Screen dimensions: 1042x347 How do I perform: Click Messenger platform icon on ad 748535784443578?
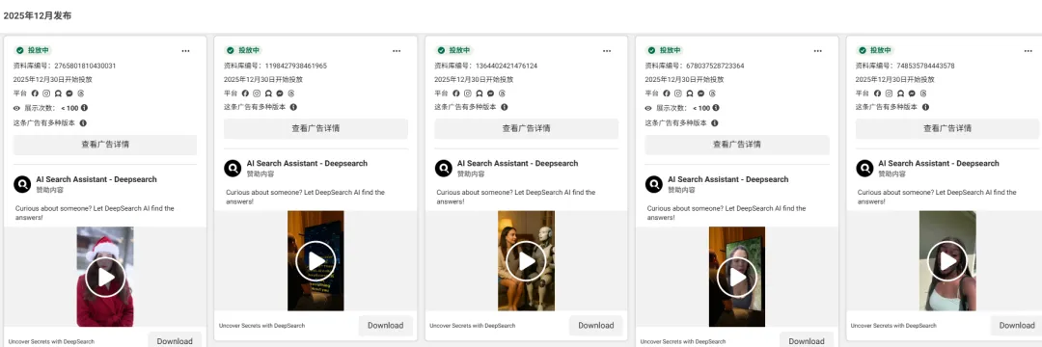coord(912,93)
